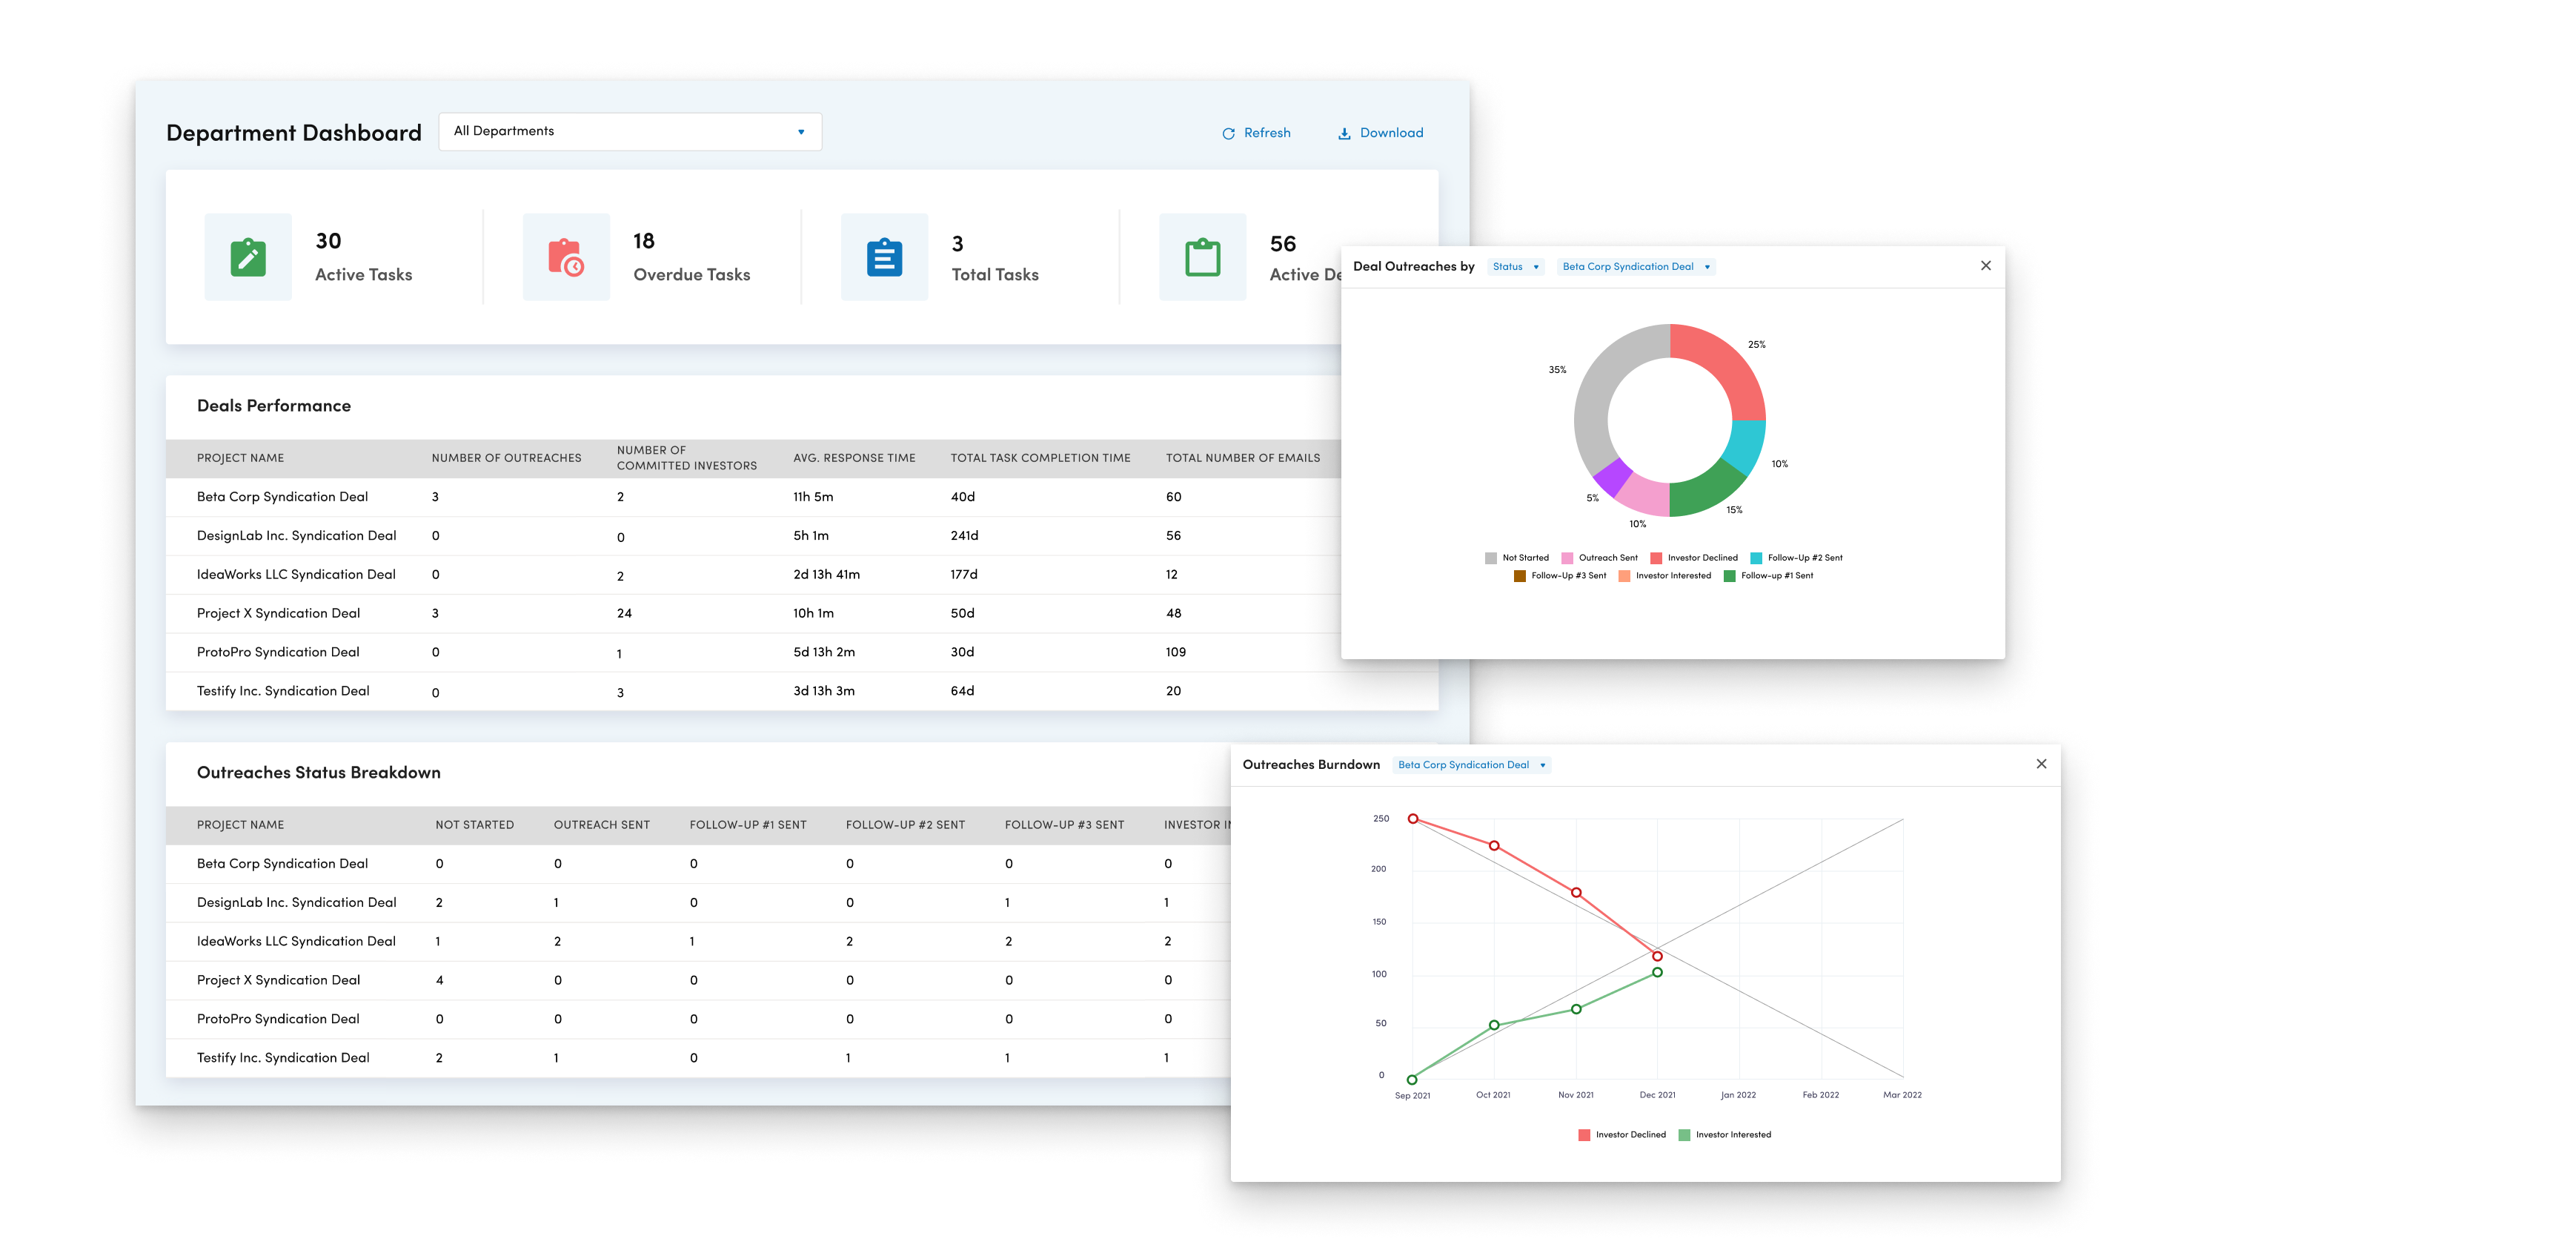Click the Not Started column header
This screenshot has height=1239, width=2576.
pos(474,826)
